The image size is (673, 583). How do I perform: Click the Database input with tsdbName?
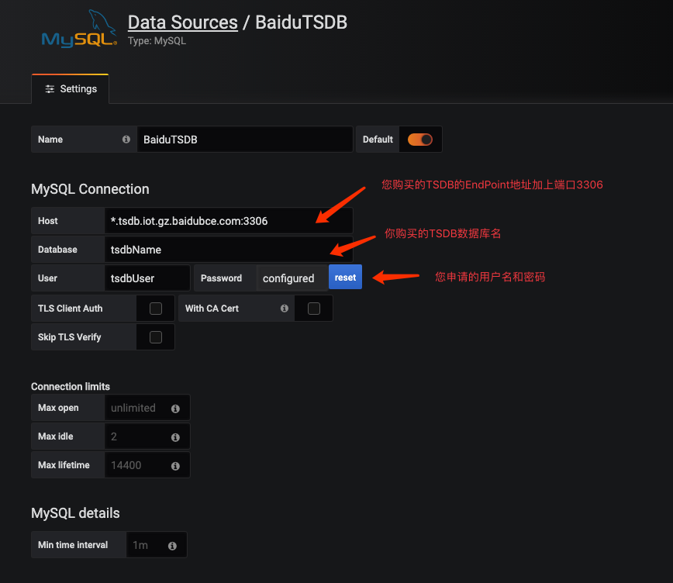[229, 250]
